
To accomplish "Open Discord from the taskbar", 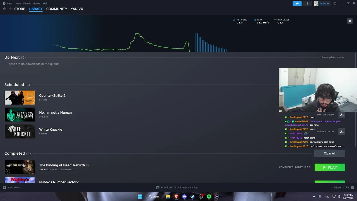I will [184, 197].
